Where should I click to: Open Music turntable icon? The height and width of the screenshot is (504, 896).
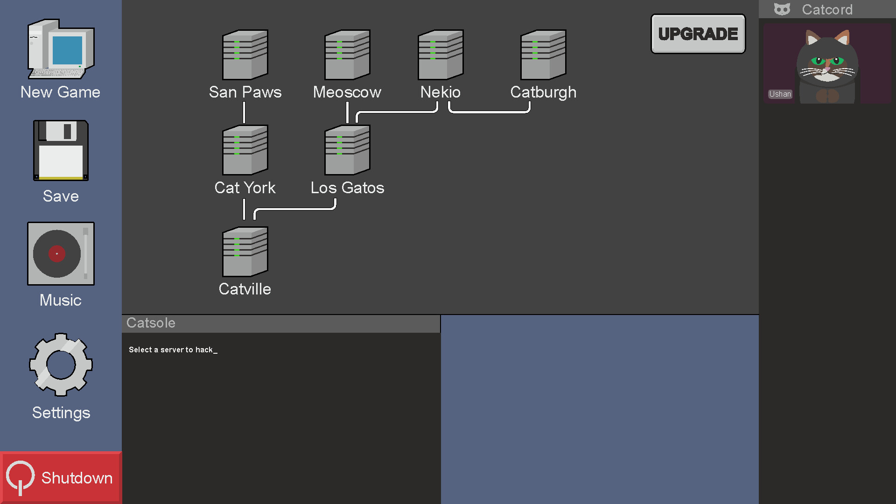pyautogui.click(x=61, y=253)
